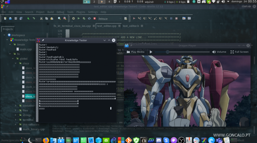Click the Replace icon next to Find

pos(65,19)
